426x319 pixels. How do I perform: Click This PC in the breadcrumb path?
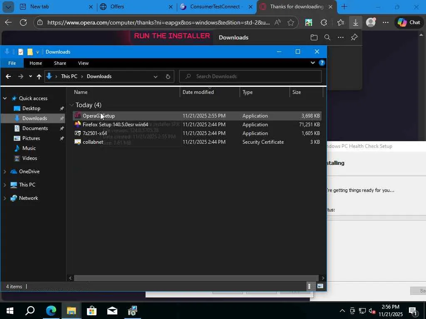pyautogui.click(x=69, y=76)
